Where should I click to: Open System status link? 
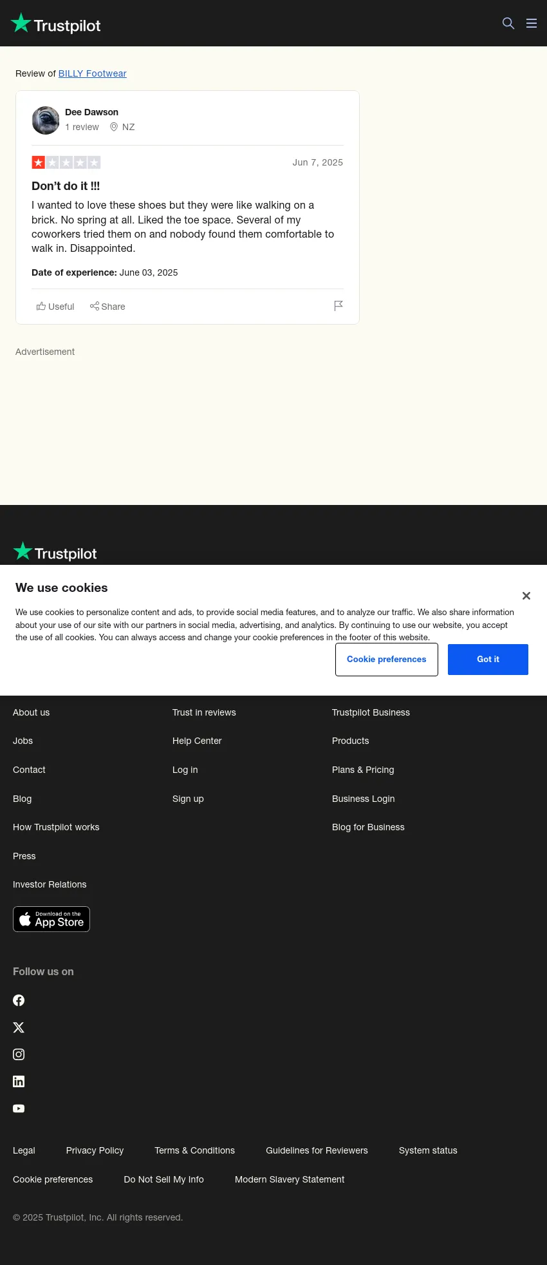pyautogui.click(x=428, y=1150)
